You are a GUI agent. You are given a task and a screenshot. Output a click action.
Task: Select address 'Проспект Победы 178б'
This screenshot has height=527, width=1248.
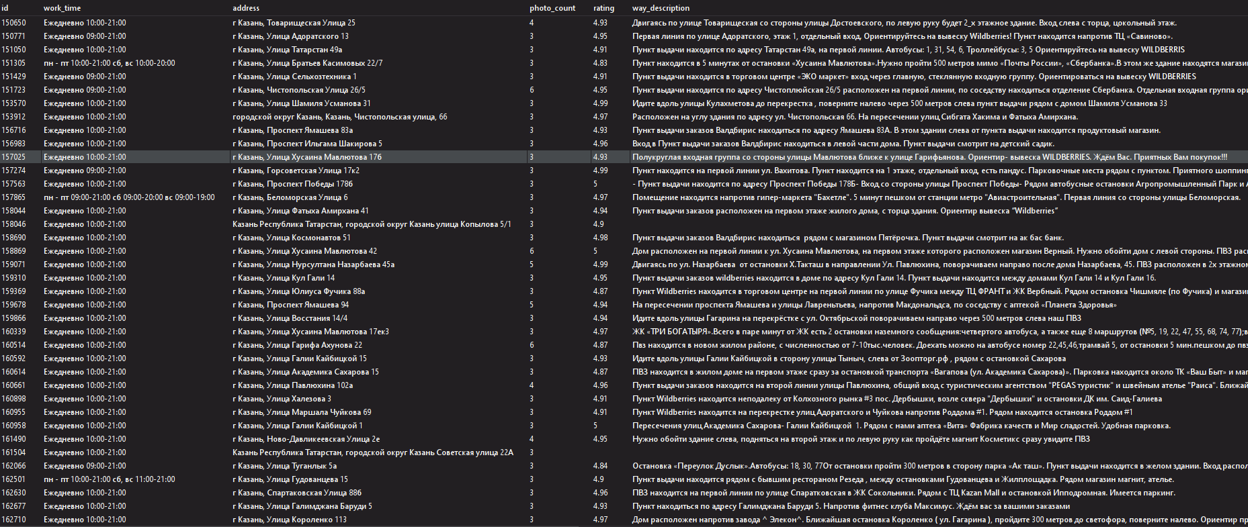310,184
